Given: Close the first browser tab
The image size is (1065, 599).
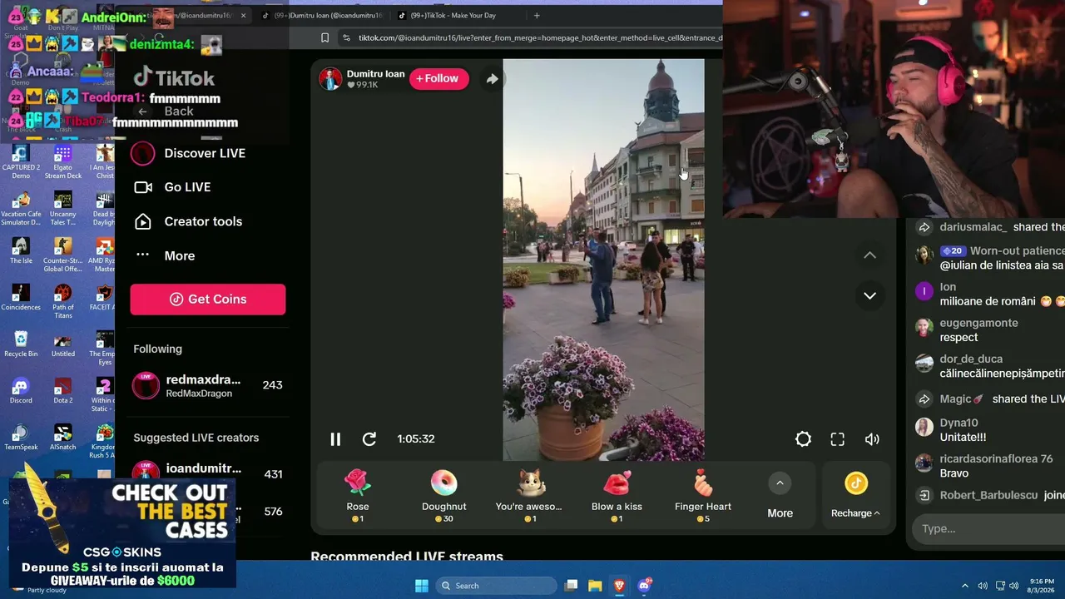Looking at the screenshot, I should [243, 15].
